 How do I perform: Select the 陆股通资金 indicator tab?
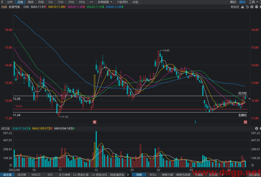[x=117, y=175]
